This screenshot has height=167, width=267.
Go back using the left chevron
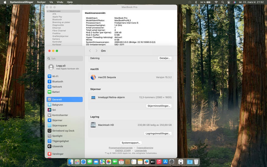point(90,51)
